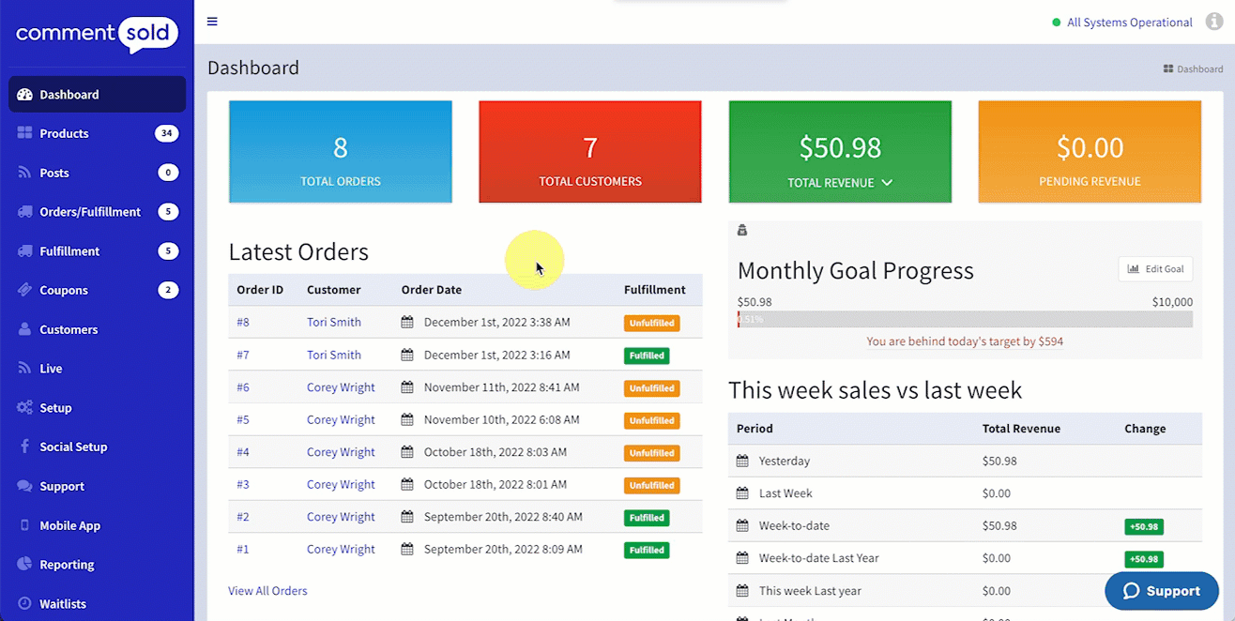Open the View All Orders link
The width and height of the screenshot is (1235, 621).
[x=267, y=591]
